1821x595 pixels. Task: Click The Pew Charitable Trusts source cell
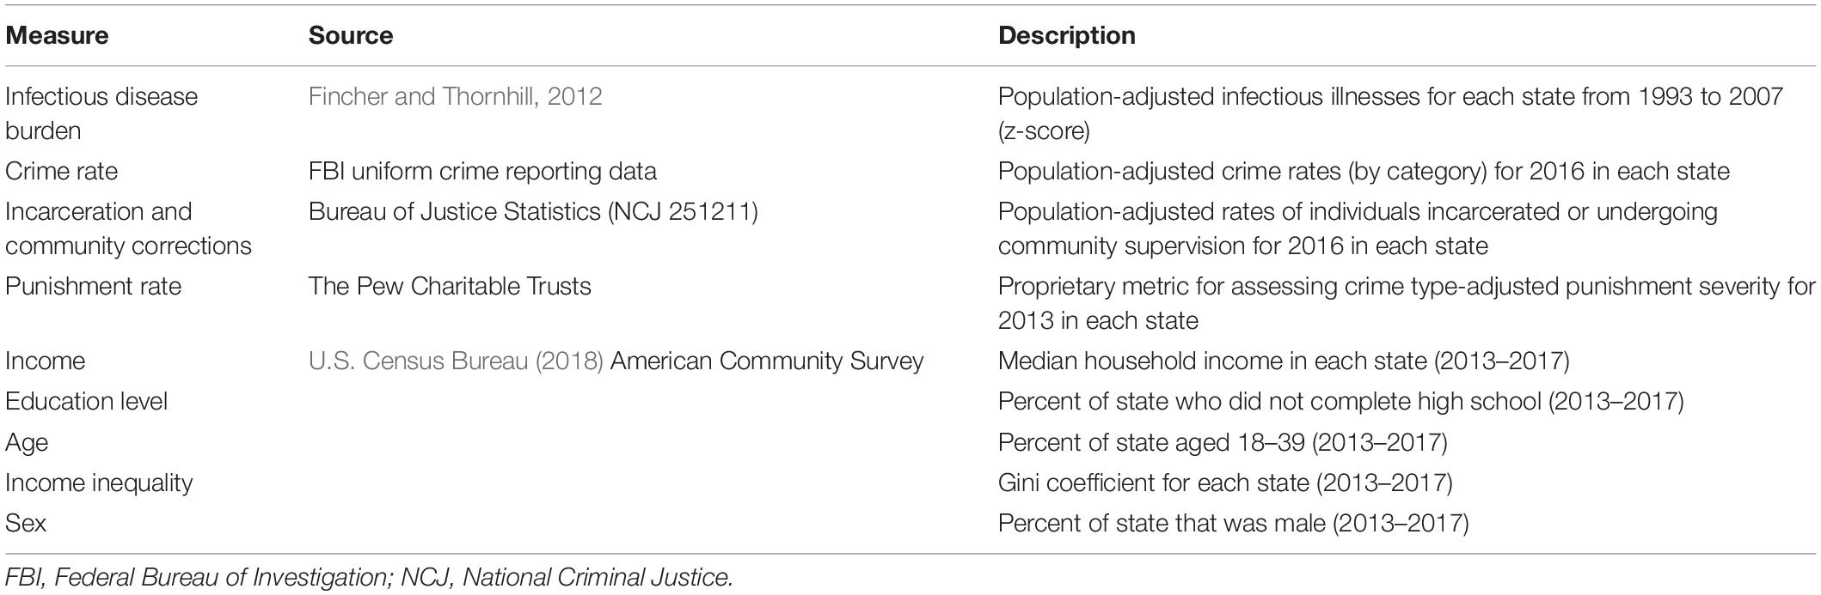tap(450, 286)
